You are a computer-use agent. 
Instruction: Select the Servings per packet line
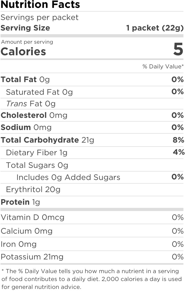[40, 18]
